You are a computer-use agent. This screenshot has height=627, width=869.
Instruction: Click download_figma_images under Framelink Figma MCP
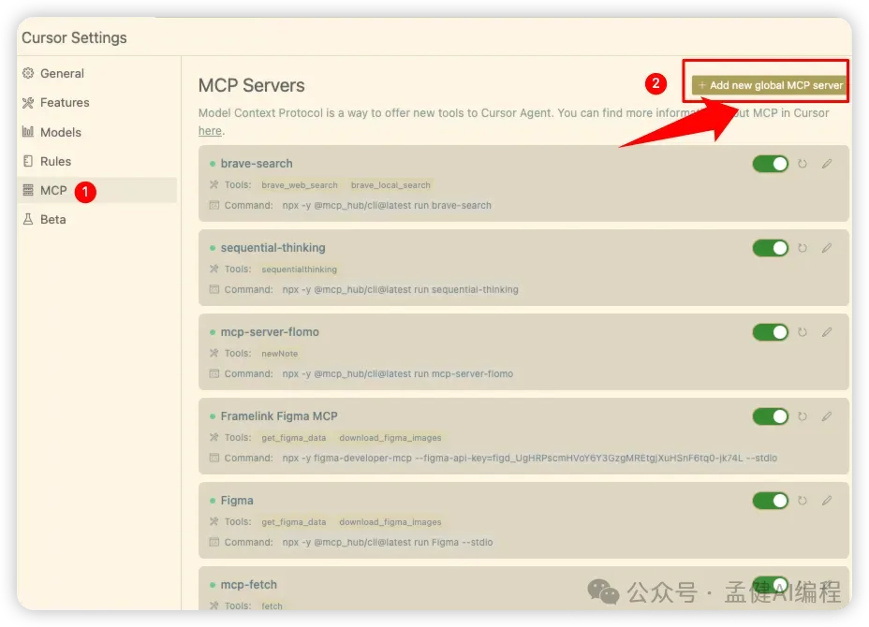click(x=390, y=438)
